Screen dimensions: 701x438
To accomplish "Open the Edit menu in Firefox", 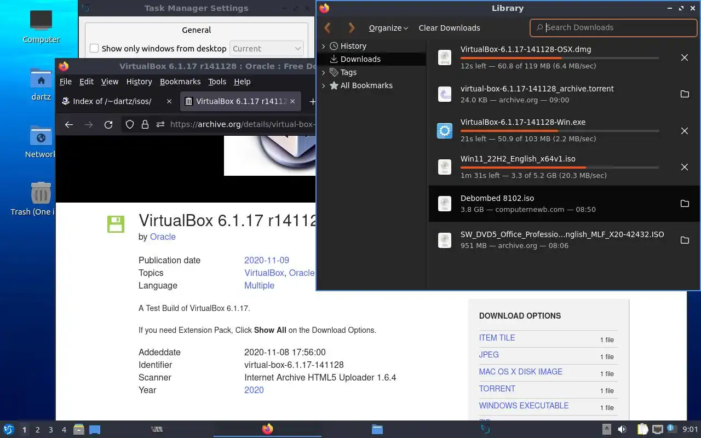I will [x=87, y=82].
